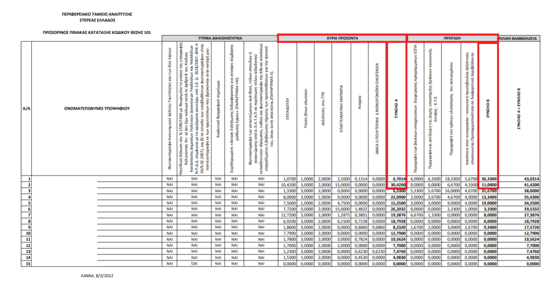Select final score 41,4200

point(532,184)
